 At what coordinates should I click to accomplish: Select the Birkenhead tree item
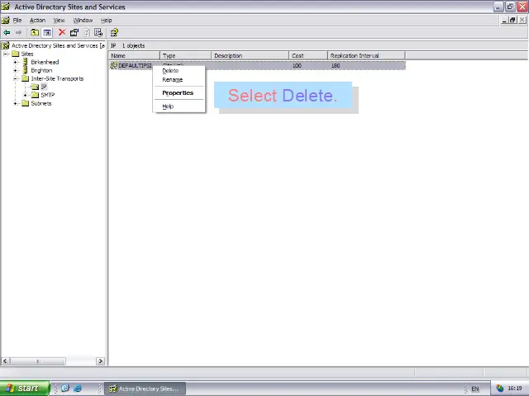pyautogui.click(x=45, y=62)
